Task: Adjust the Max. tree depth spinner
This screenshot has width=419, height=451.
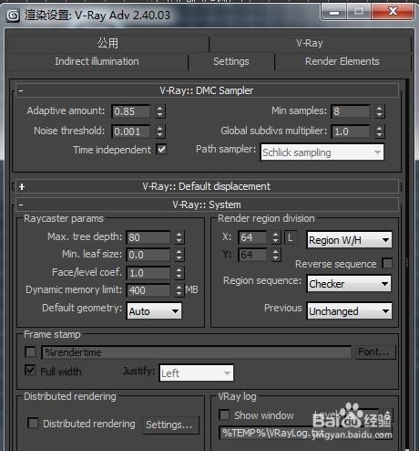Action: click(x=179, y=237)
